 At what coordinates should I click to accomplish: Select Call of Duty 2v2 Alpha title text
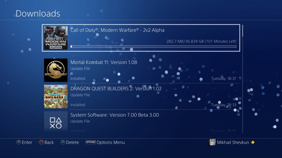coord(117,30)
